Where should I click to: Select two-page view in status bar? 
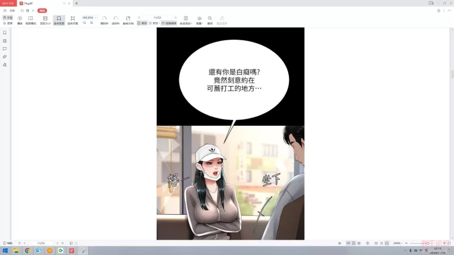[x=359, y=243]
